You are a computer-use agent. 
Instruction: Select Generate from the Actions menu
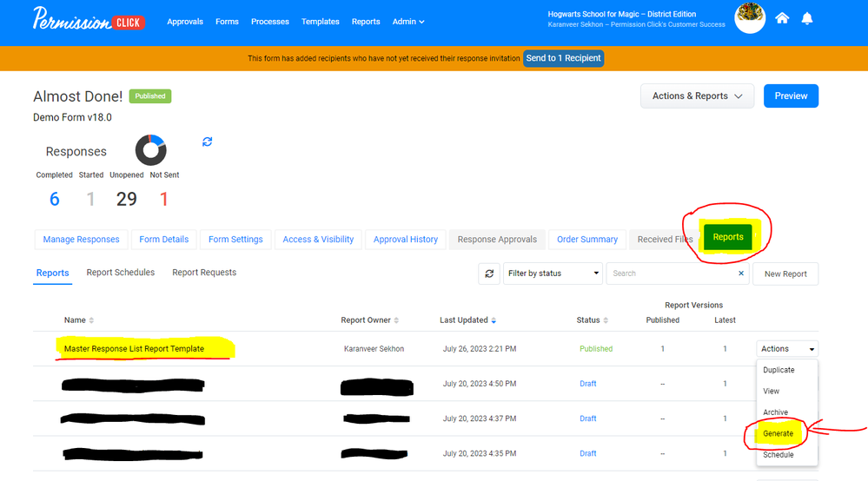778,433
